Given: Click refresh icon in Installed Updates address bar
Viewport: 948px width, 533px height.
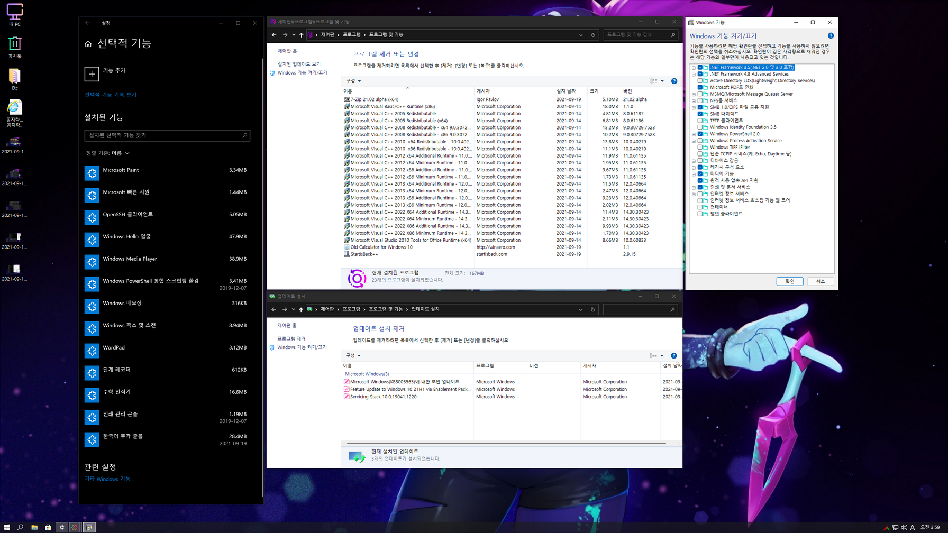Looking at the screenshot, I should pos(592,309).
